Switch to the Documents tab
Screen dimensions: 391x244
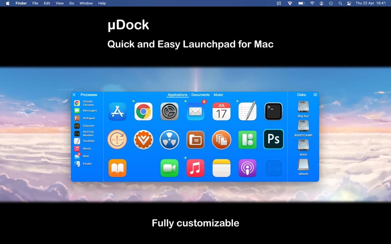[x=200, y=95]
